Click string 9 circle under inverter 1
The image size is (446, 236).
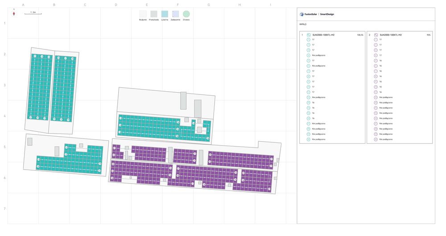click(308, 82)
